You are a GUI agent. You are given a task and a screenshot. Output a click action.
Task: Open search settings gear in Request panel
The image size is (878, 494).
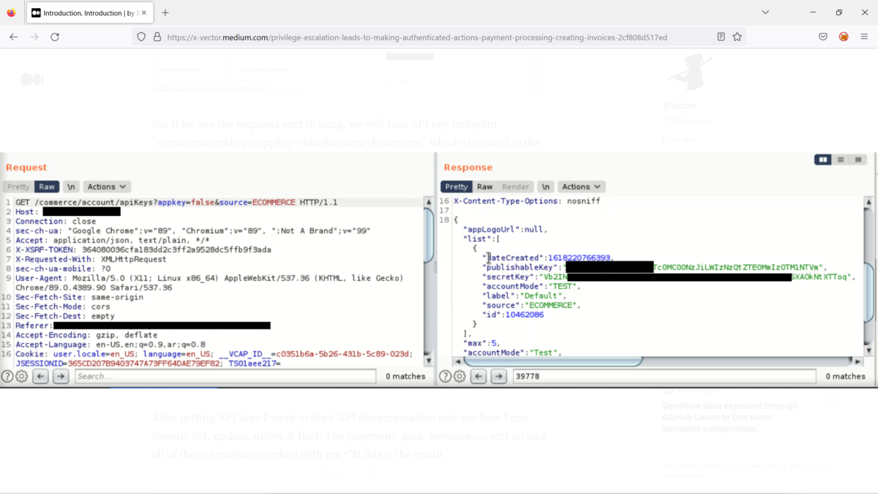[22, 376]
